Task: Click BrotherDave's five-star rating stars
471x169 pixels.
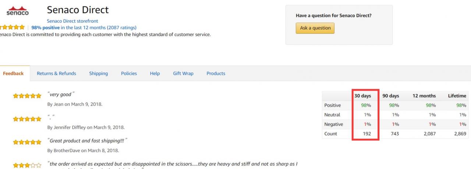Action: tap(27, 142)
